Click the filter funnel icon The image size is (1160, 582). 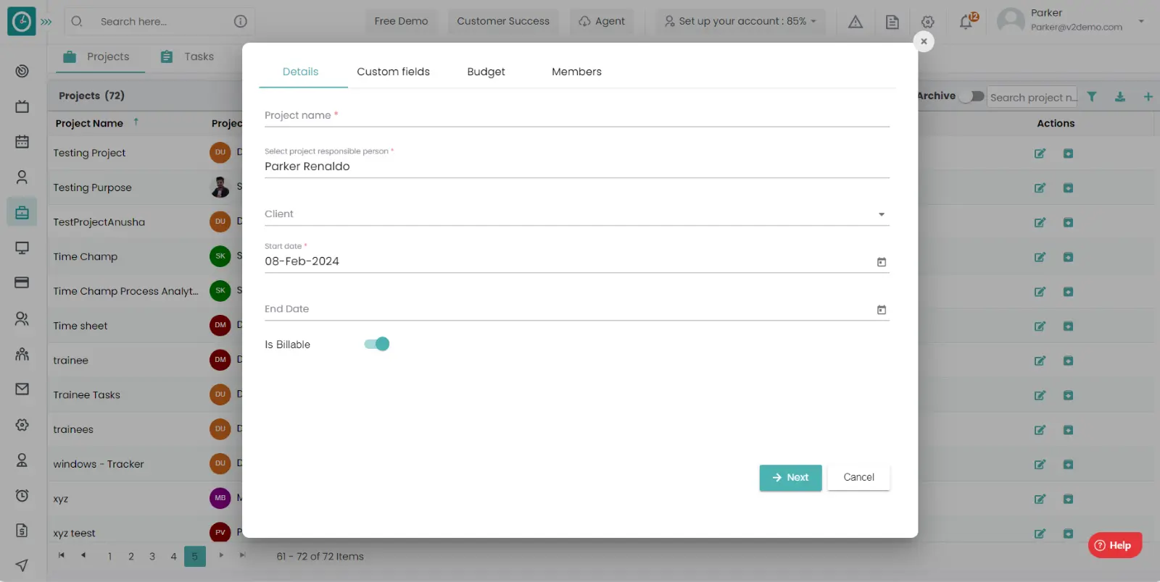pyautogui.click(x=1092, y=96)
